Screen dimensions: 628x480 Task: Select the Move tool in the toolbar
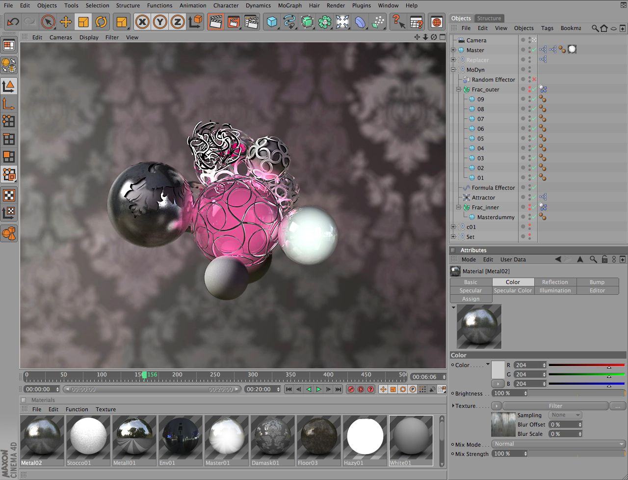(x=66, y=22)
